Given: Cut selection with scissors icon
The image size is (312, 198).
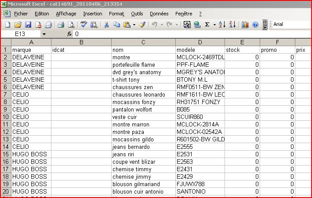Looking at the screenshot, I should [x=106, y=25].
